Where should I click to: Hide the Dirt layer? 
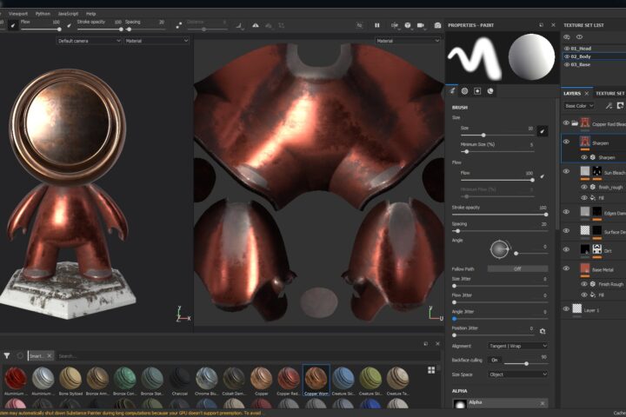tap(566, 250)
